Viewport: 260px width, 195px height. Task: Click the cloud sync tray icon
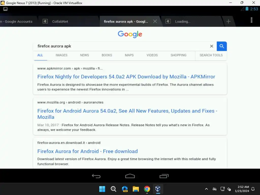[215, 189]
